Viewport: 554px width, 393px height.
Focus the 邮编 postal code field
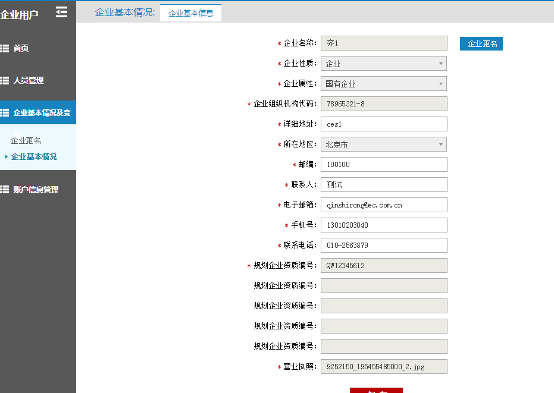383,165
